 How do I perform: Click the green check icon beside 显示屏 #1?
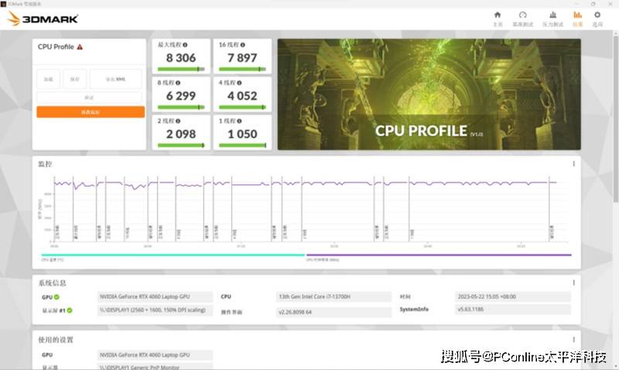[70, 310]
